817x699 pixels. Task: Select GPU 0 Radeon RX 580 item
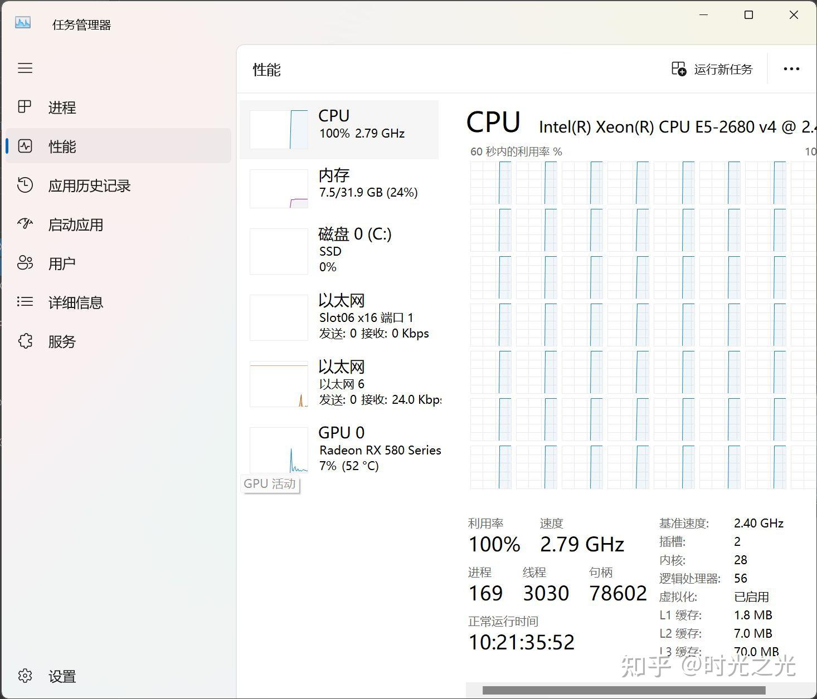[339, 449]
